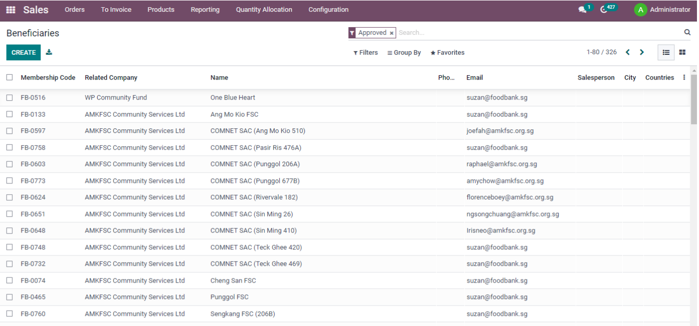Open the conversations chat icon
Image resolution: width=699 pixels, height=326 pixels.
point(582,10)
